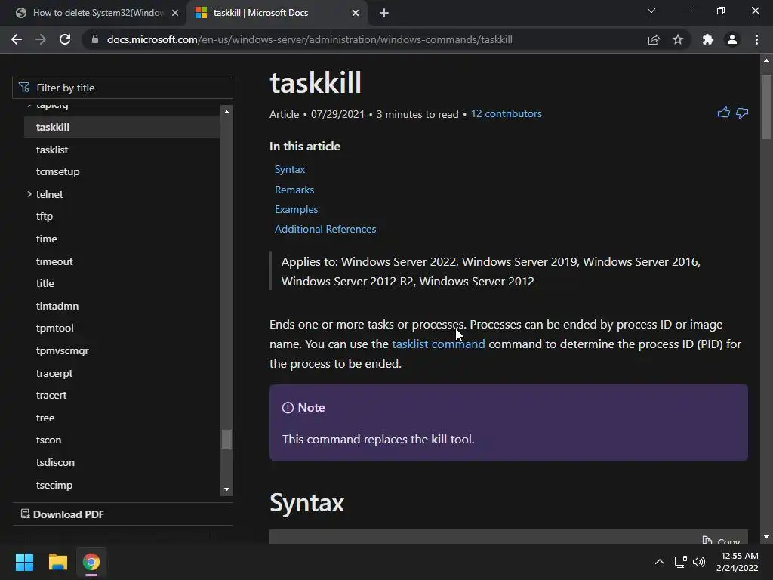Jump to the Examples section link

tap(296, 209)
